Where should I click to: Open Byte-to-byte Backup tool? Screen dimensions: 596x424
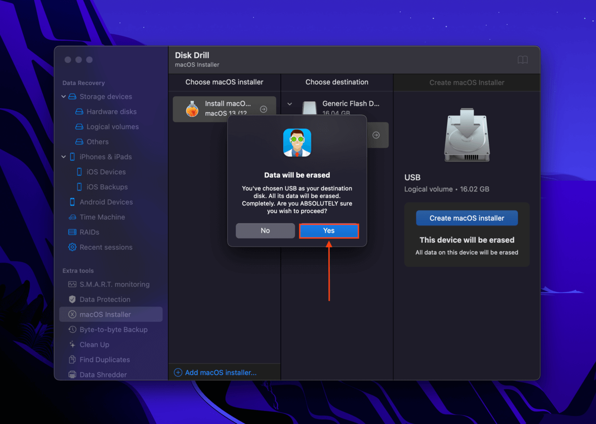pyautogui.click(x=113, y=330)
